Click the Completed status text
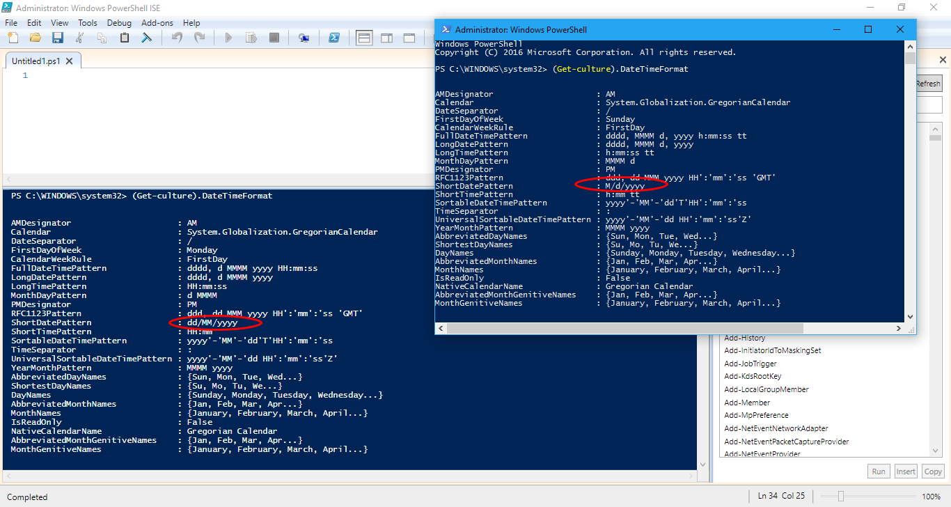 (x=27, y=497)
